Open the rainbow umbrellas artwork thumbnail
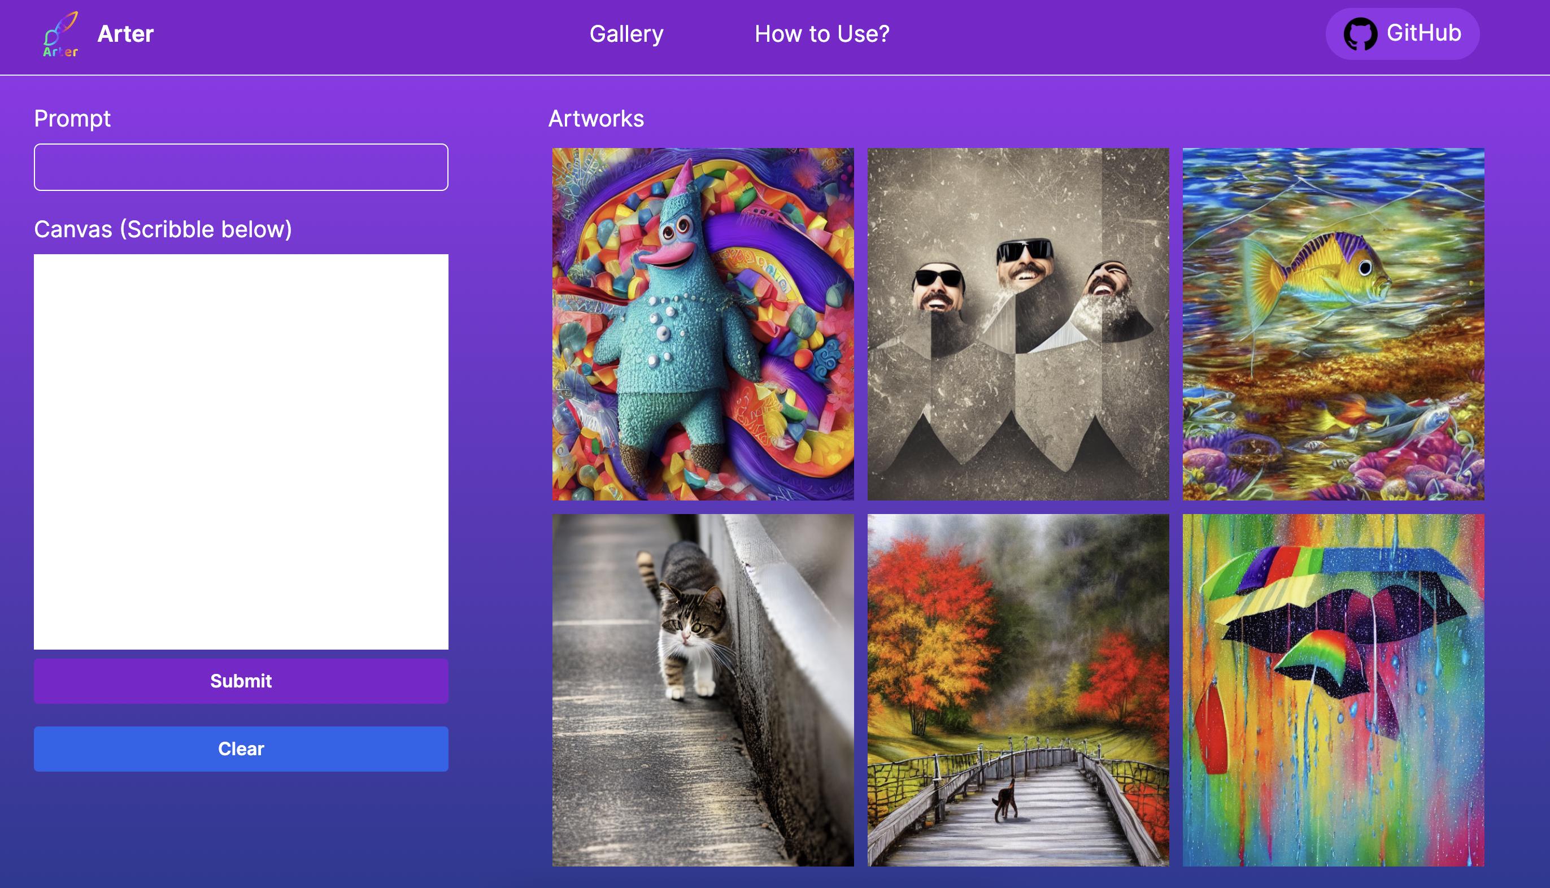The width and height of the screenshot is (1550, 888). coord(1333,690)
